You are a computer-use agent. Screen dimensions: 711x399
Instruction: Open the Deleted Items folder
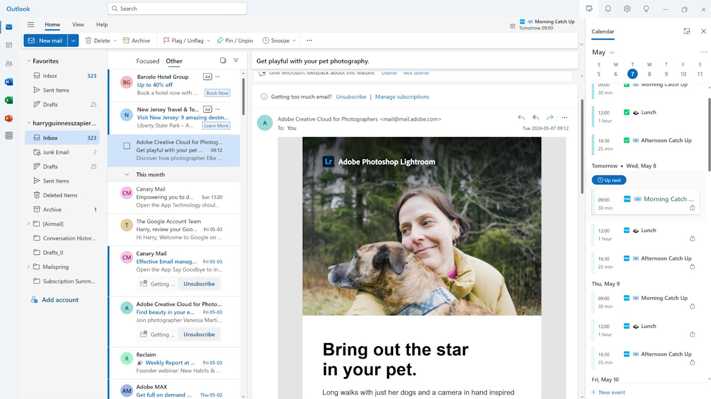[x=62, y=195]
